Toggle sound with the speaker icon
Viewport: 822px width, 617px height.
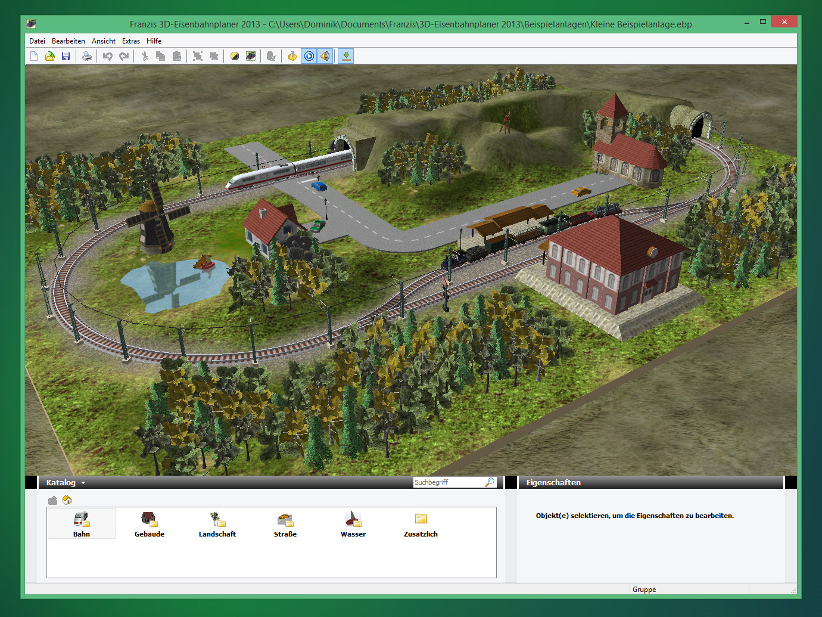[325, 56]
